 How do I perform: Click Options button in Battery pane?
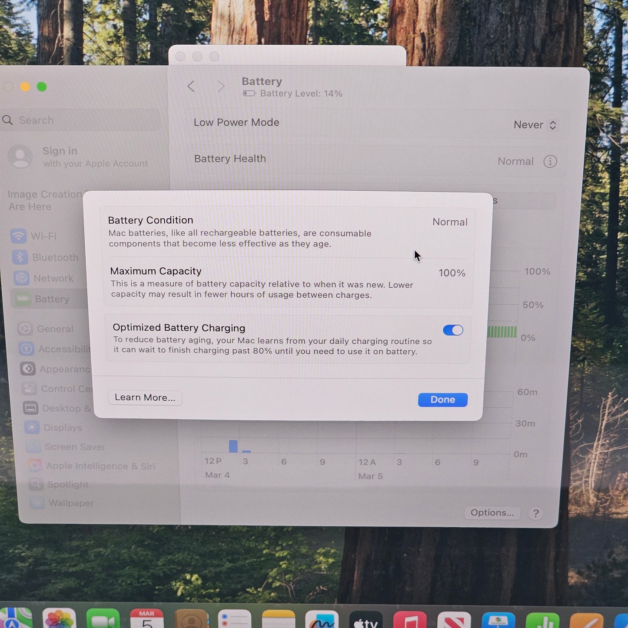click(492, 513)
